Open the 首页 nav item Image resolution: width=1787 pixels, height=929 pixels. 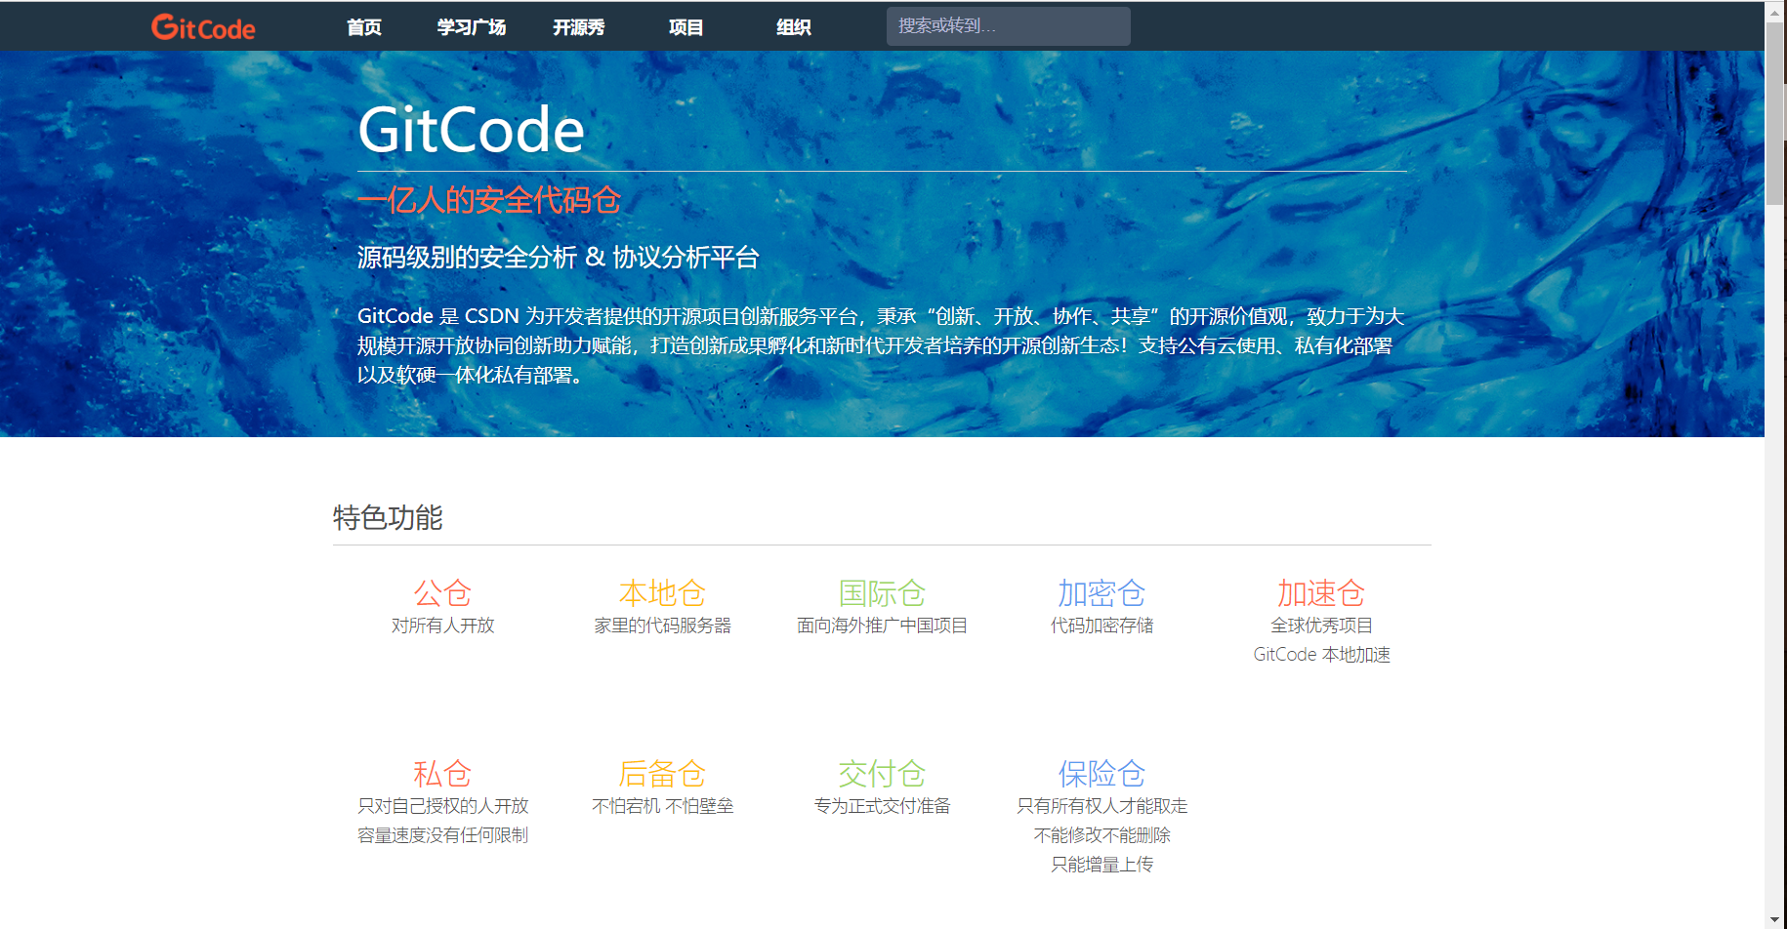click(x=364, y=27)
